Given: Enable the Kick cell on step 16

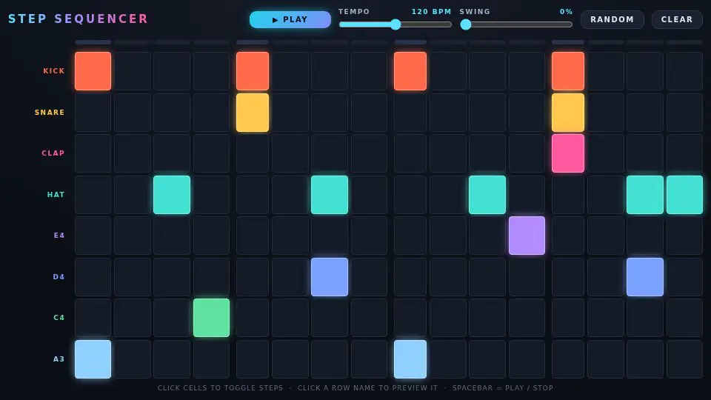Looking at the screenshot, I should click(684, 71).
